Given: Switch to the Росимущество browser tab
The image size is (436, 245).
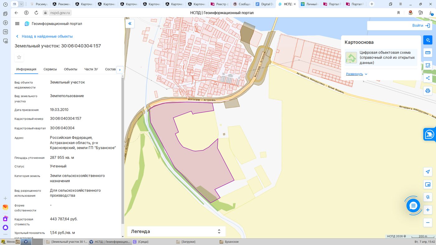Looking at the screenshot, I should point(39,4).
